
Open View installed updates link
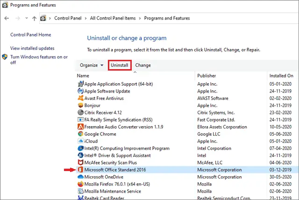click(32, 48)
